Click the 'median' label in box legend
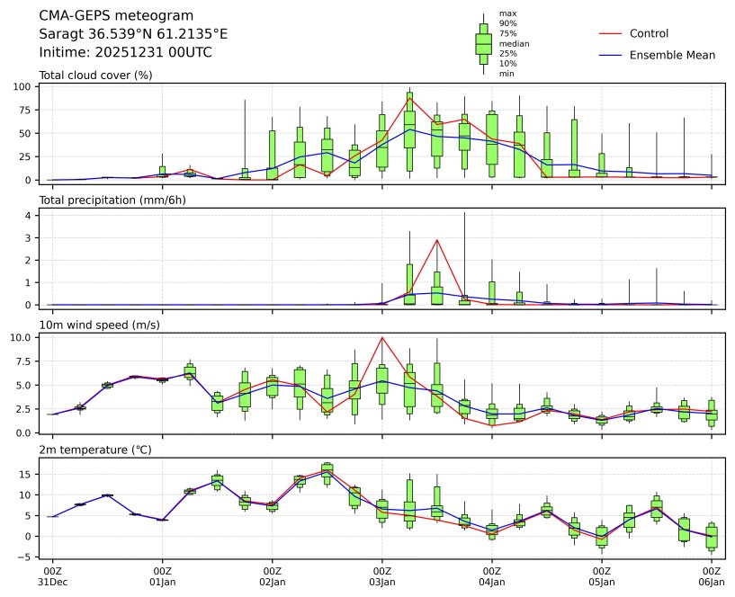735x597 pixels. click(x=514, y=43)
